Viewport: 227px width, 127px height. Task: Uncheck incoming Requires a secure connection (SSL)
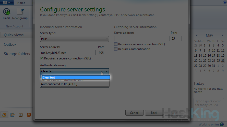42,58
